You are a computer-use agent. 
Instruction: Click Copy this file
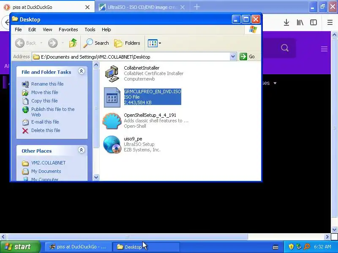[x=44, y=101]
